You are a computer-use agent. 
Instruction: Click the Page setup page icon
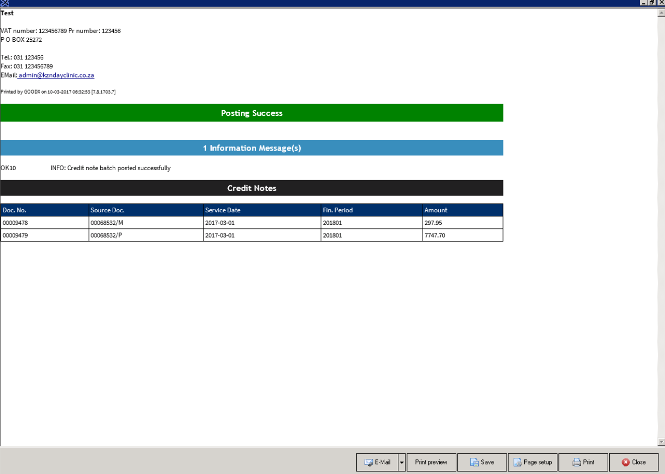tap(519, 462)
